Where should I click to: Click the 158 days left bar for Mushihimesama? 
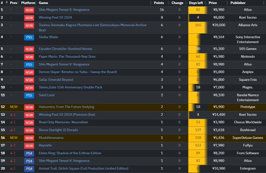(198, 137)
